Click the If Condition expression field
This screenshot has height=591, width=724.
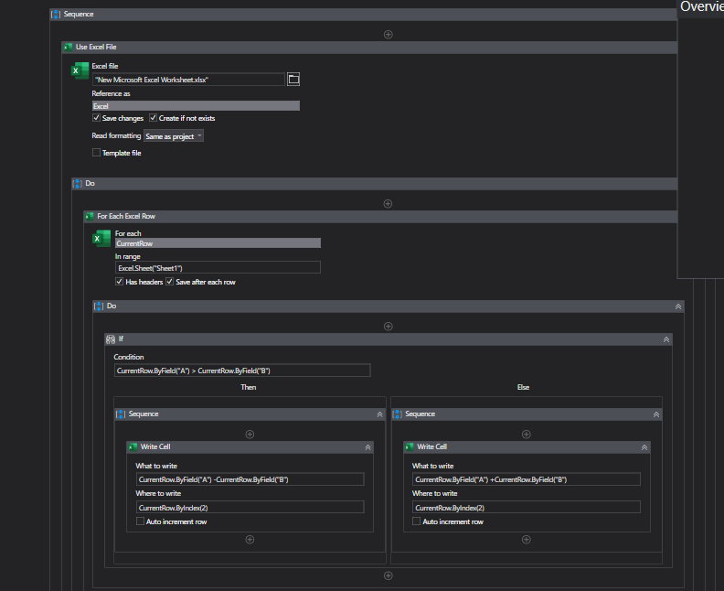242,371
